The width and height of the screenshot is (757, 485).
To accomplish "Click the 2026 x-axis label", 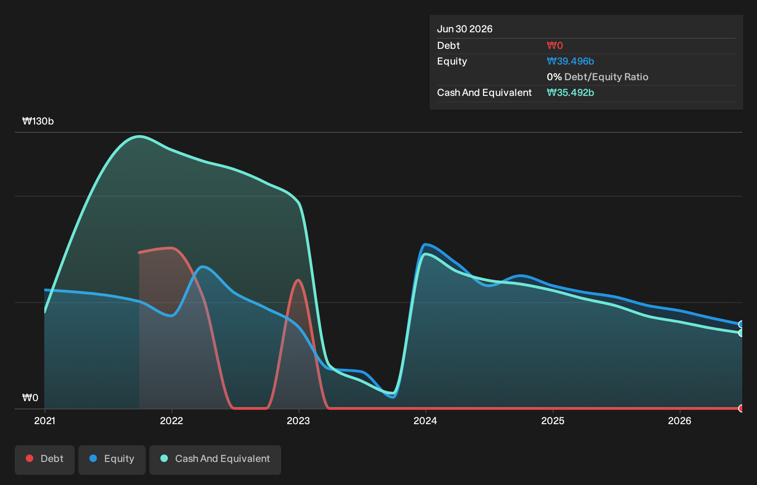I will (680, 420).
